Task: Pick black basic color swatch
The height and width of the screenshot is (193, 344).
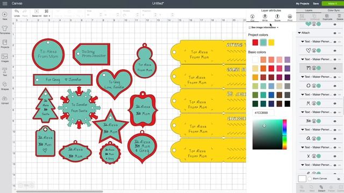Action: click(287, 103)
